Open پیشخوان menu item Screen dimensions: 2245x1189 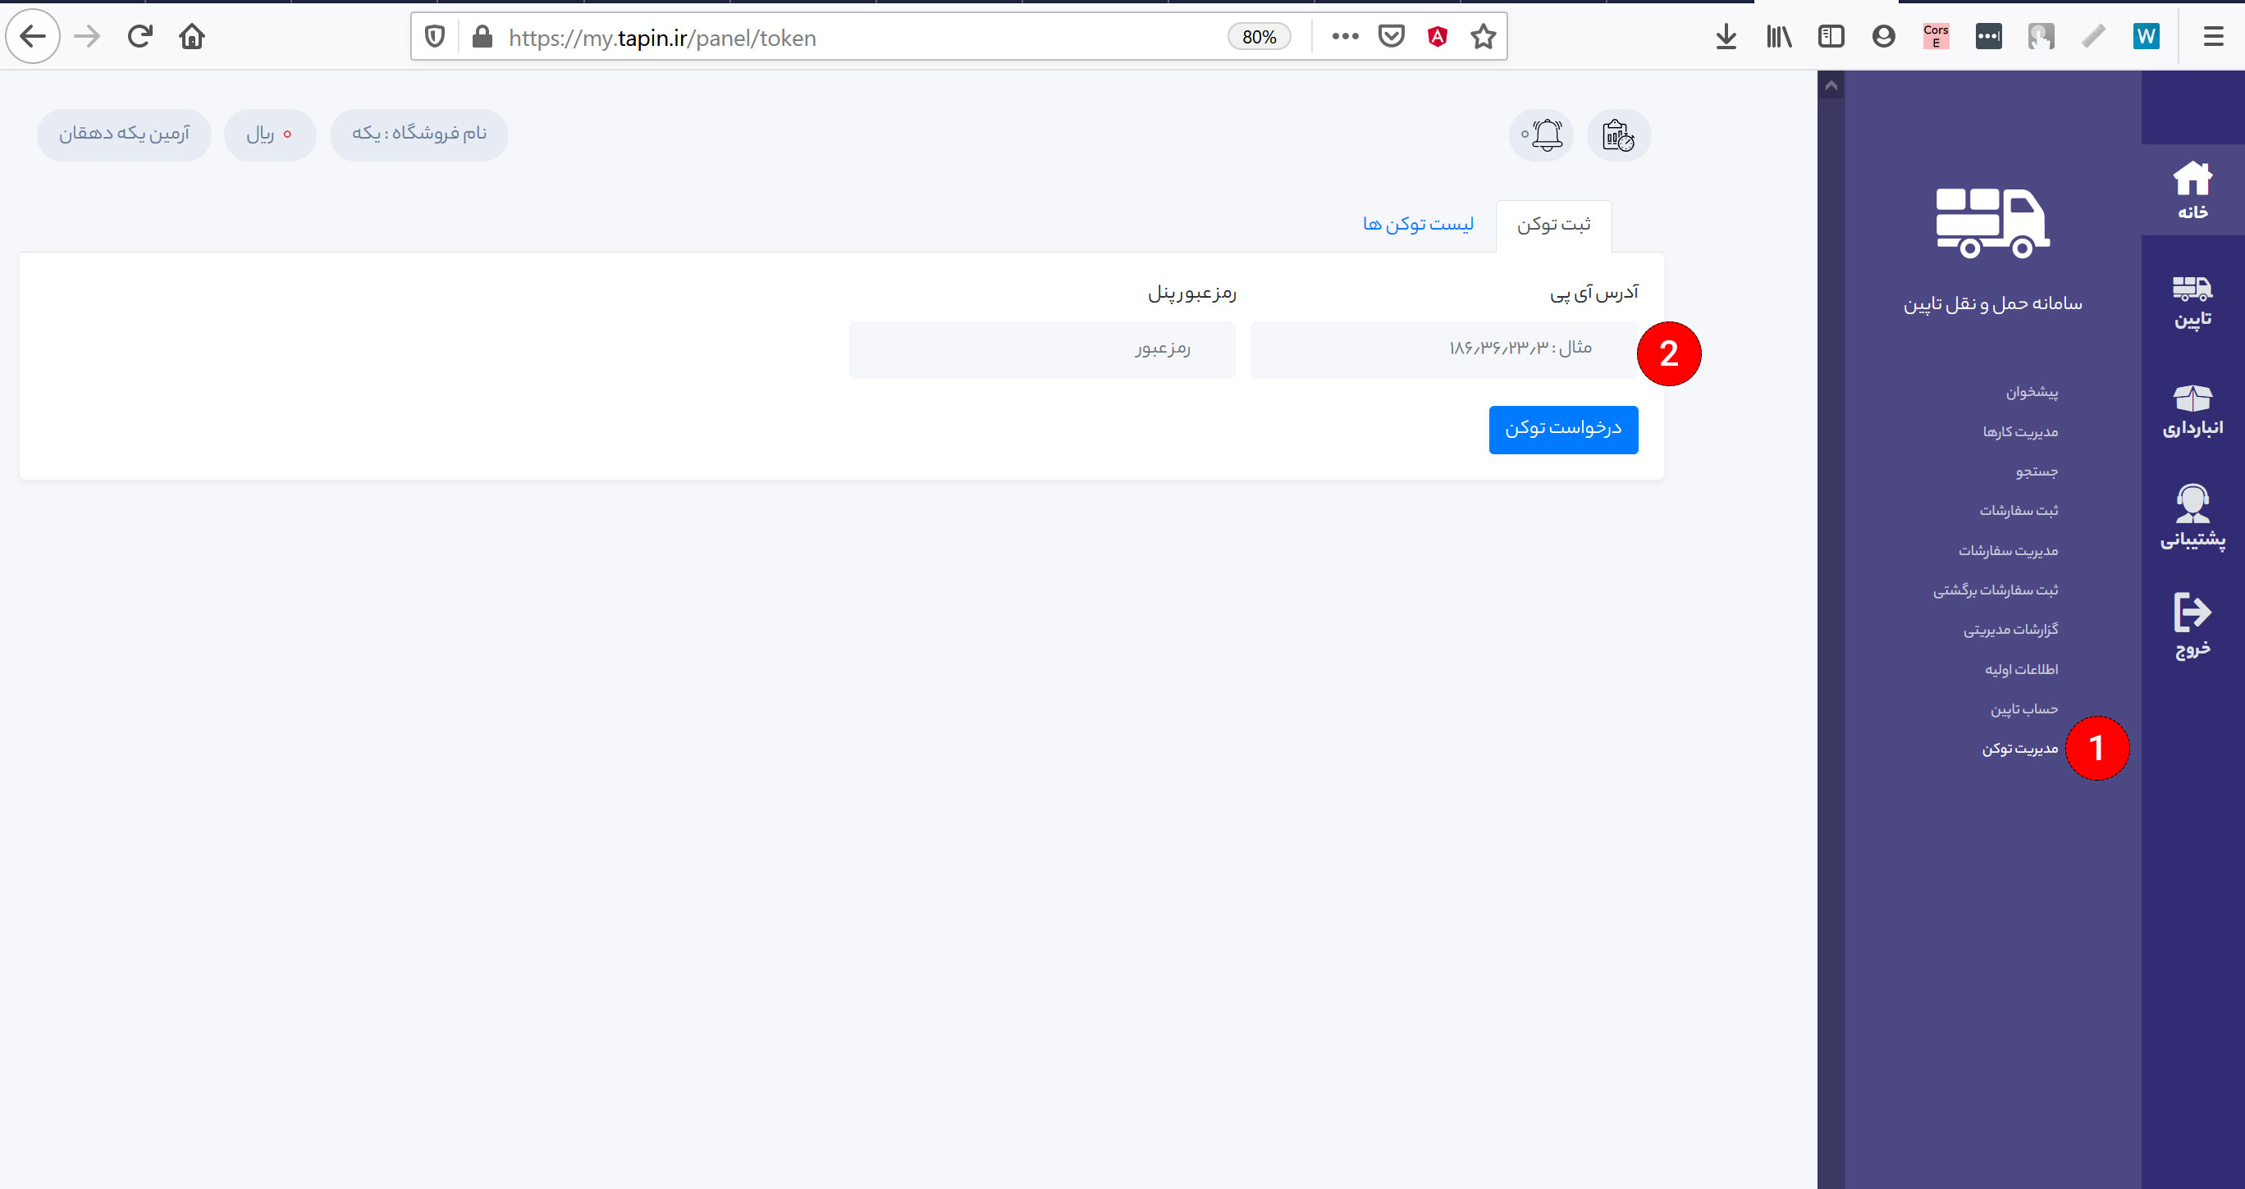[2032, 392]
